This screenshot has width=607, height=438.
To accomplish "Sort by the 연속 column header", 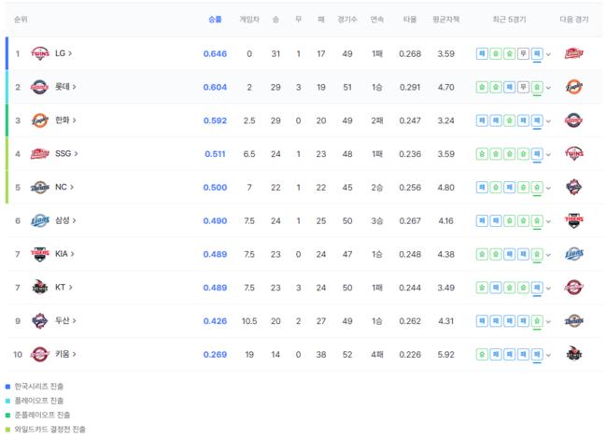I will [x=376, y=20].
